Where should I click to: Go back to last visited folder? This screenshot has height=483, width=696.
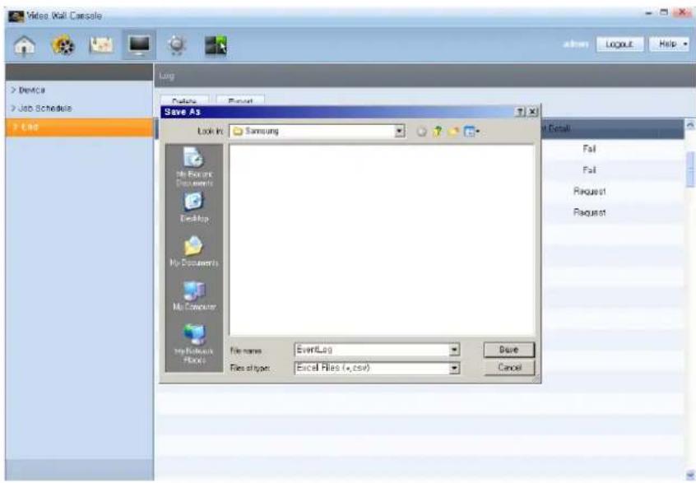click(x=421, y=132)
